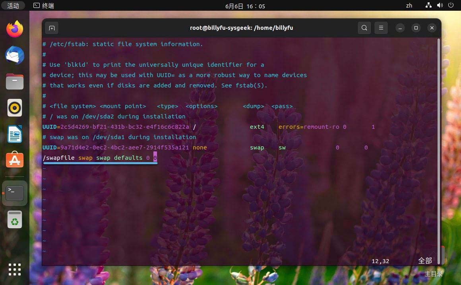
Task: Open LibreOffice Writer from the dock
Action: (14, 134)
